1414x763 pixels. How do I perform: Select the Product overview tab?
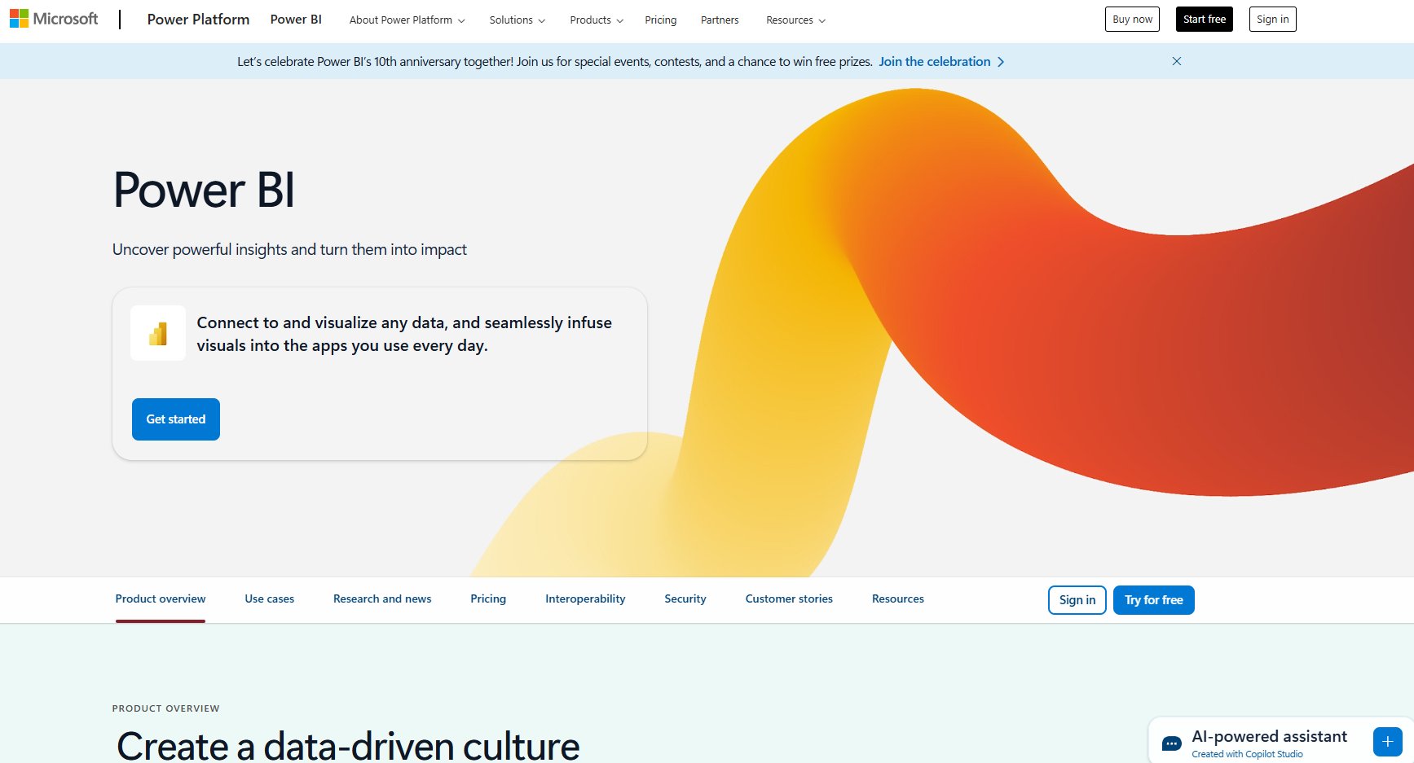161,599
